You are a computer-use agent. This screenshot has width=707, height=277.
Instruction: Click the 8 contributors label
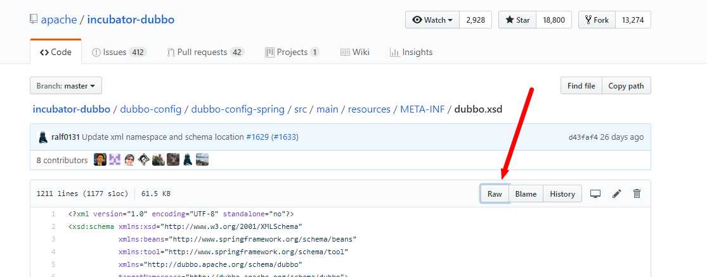click(62, 160)
